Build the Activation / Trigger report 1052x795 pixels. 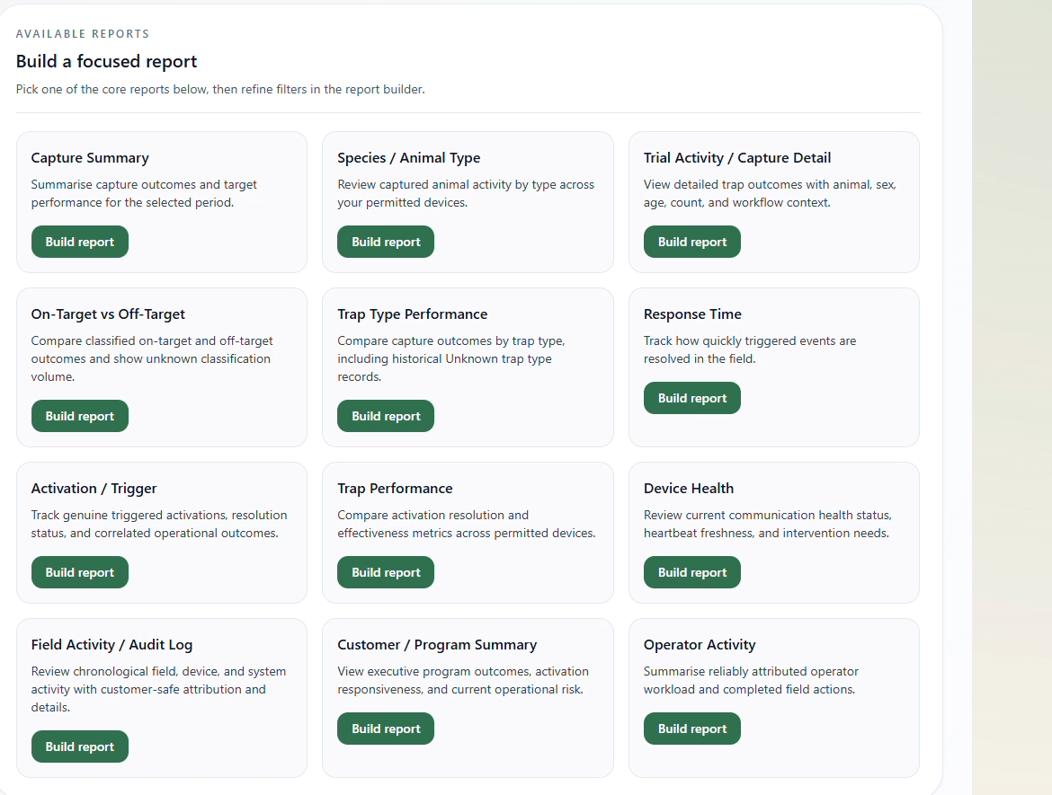80,572
